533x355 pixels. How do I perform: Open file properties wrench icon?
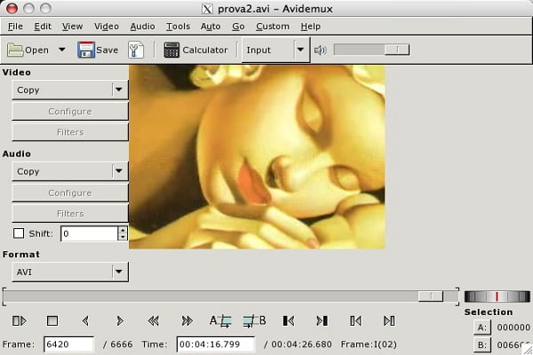[x=136, y=50]
